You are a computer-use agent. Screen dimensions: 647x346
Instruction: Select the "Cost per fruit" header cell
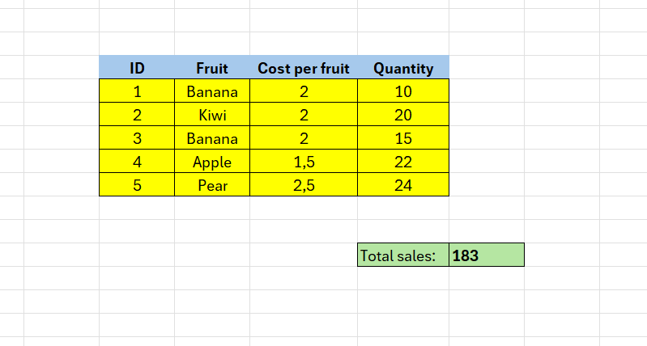304,68
